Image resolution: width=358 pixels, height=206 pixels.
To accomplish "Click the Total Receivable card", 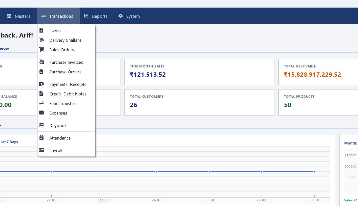I will click(x=318, y=72).
